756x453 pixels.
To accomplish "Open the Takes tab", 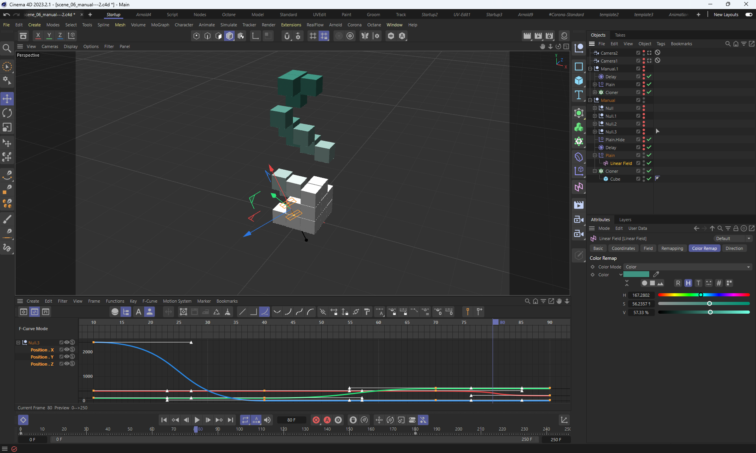I will coord(620,35).
